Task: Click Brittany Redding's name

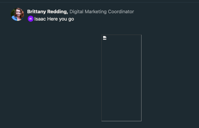Action: 48,12
